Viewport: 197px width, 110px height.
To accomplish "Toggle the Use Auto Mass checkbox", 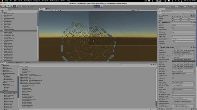I will pos(173,29).
